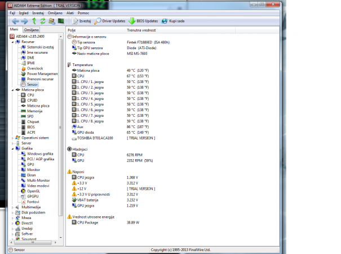Viewport: 341px width, 254px height.
Task: Select AIDA64 v2.85.2400 root tree item
Action: [x=27, y=36]
